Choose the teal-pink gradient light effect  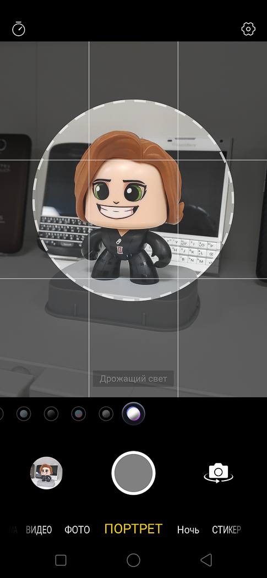coord(79,414)
